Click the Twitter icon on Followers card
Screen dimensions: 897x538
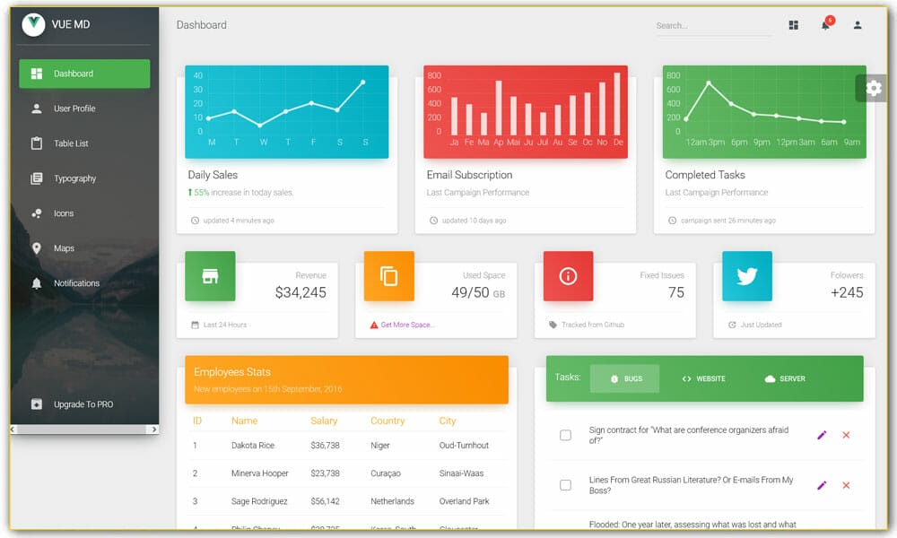click(x=746, y=276)
